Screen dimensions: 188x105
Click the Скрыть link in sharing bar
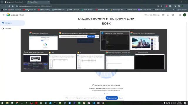coord(121,98)
